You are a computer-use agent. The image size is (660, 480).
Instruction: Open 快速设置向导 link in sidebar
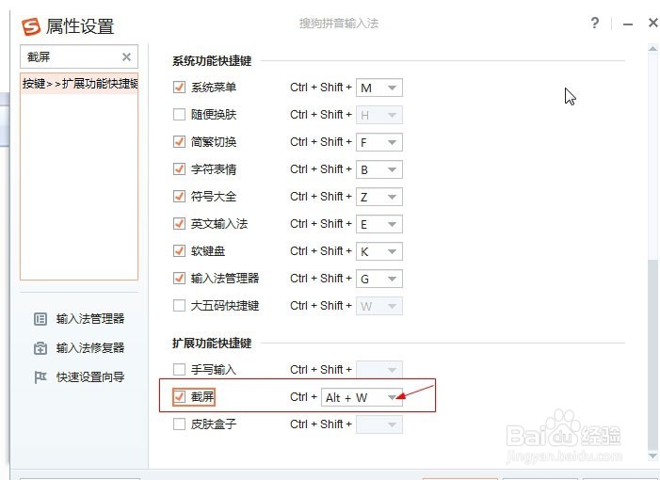(x=90, y=376)
